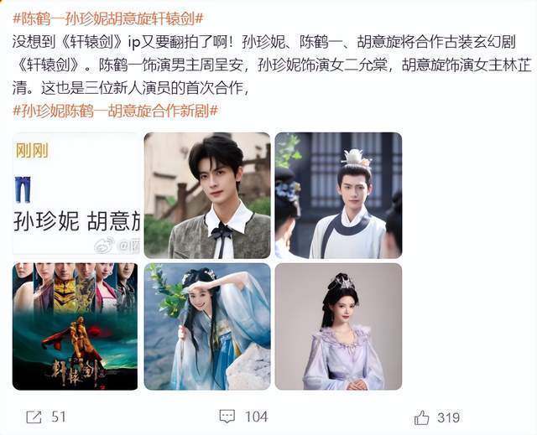Open comments via speech bubble icon
The width and height of the screenshot is (537, 435).
coord(227,417)
